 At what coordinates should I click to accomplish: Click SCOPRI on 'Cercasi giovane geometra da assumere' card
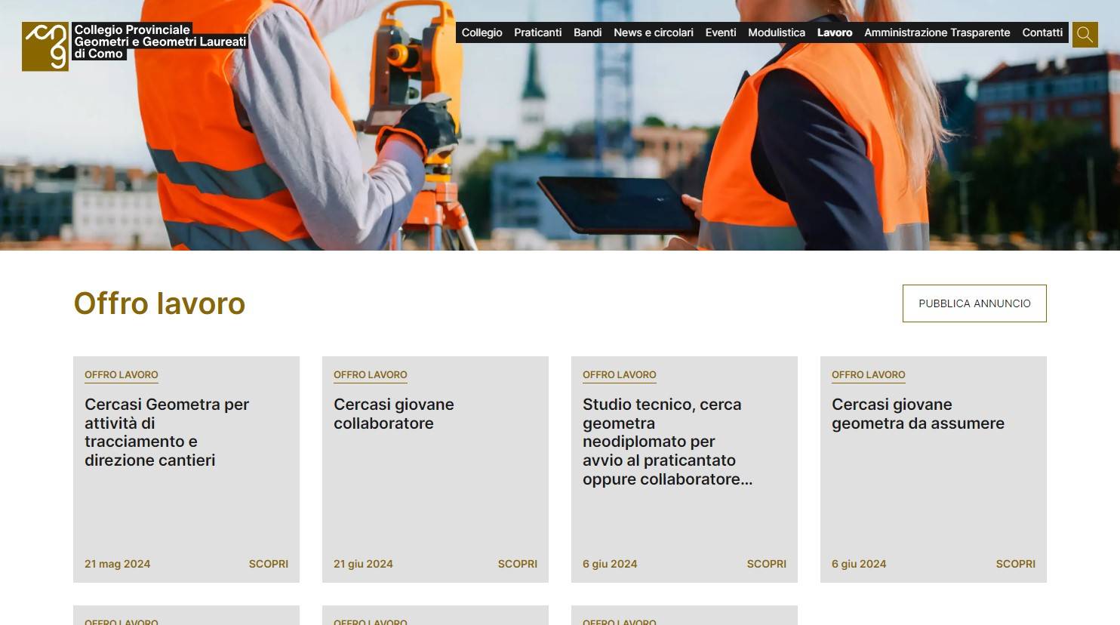click(x=1016, y=564)
